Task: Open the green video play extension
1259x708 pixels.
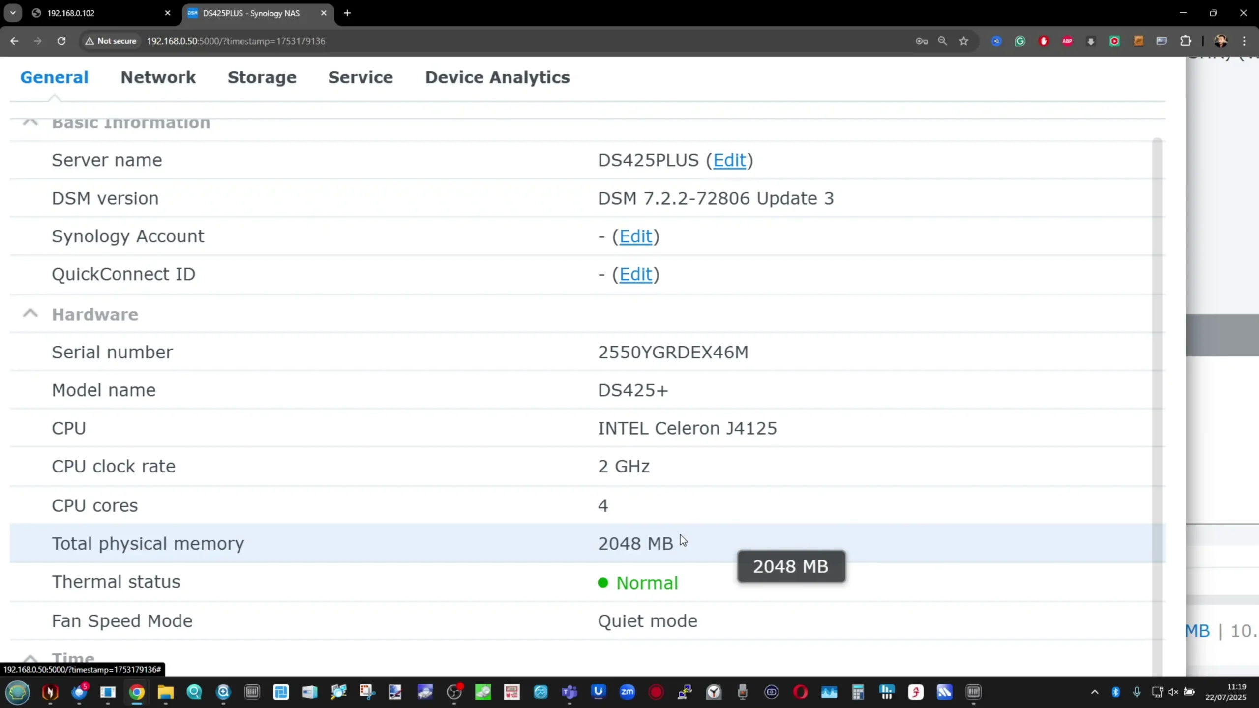Action: pyautogui.click(x=1114, y=41)
